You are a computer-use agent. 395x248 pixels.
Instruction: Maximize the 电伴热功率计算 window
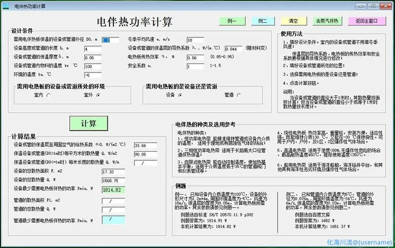click(x=373, y=6)
